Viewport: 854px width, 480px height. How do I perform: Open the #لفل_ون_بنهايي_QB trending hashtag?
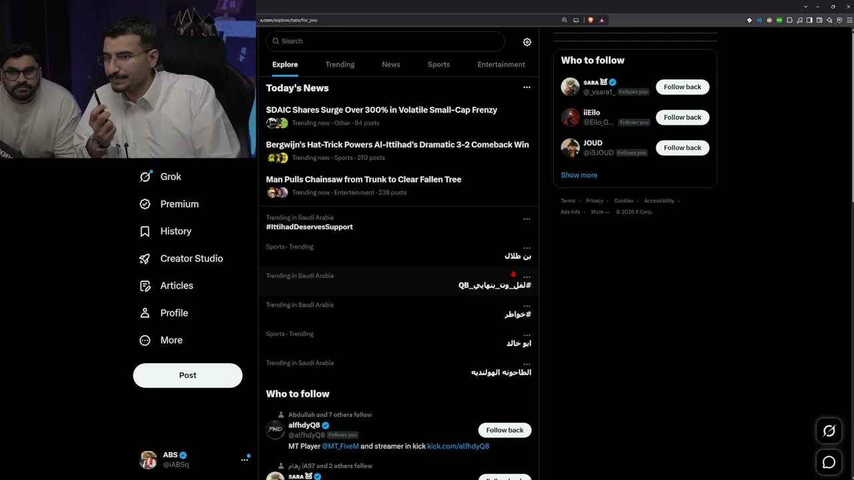[495, 285]
